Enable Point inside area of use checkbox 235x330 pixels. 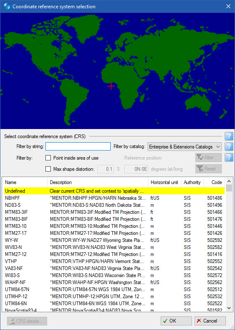[48, 158]
